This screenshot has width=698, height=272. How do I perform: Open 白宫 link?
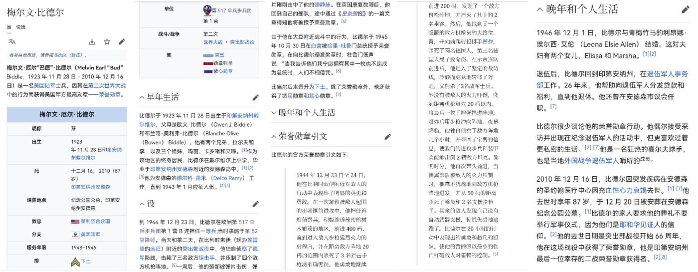(316, 45)
